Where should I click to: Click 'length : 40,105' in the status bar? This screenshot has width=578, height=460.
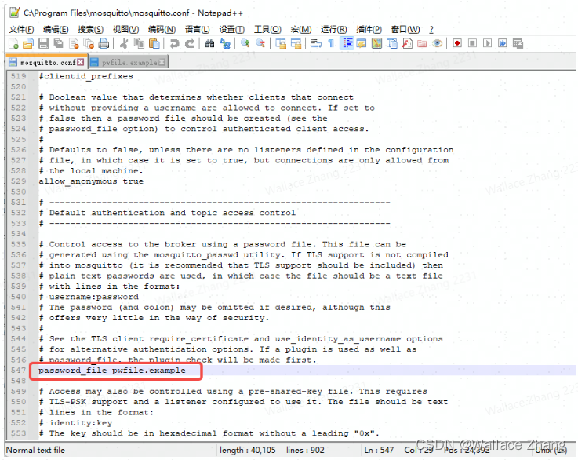pyautogui.click(x=247, y=450)
